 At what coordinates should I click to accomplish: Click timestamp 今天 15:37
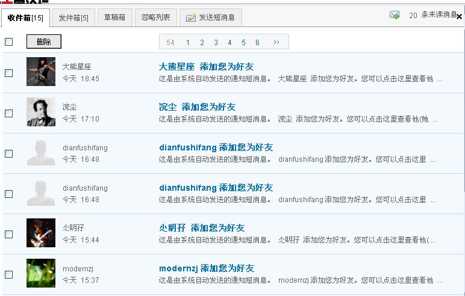click(81, 280)
